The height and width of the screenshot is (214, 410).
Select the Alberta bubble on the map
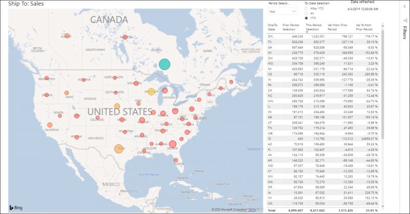click(67, 35)
